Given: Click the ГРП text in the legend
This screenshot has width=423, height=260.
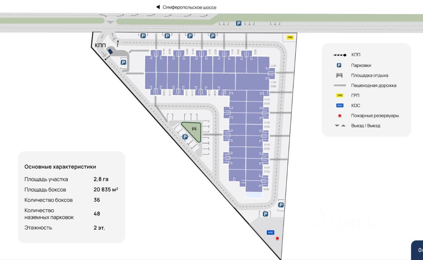Looking at the screenshot, I should coord(355,96).
